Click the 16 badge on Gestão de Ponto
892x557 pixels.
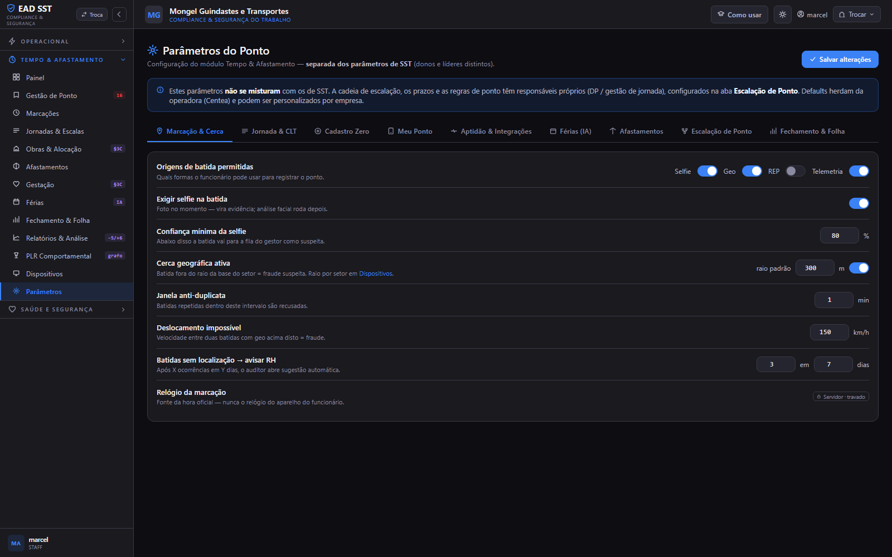click(119, 95)
